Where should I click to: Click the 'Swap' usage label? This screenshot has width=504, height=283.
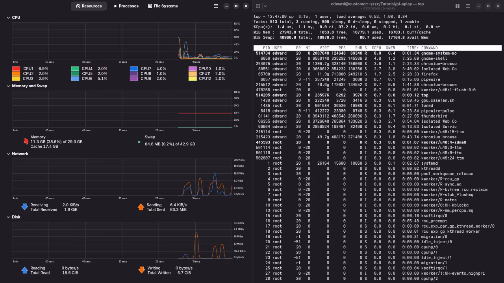click(x=150, y=137)
